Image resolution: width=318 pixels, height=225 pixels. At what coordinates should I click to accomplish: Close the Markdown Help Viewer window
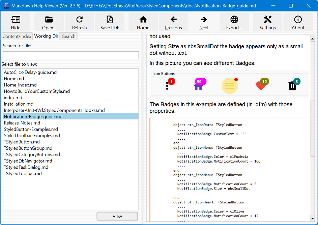coord(309,5)
